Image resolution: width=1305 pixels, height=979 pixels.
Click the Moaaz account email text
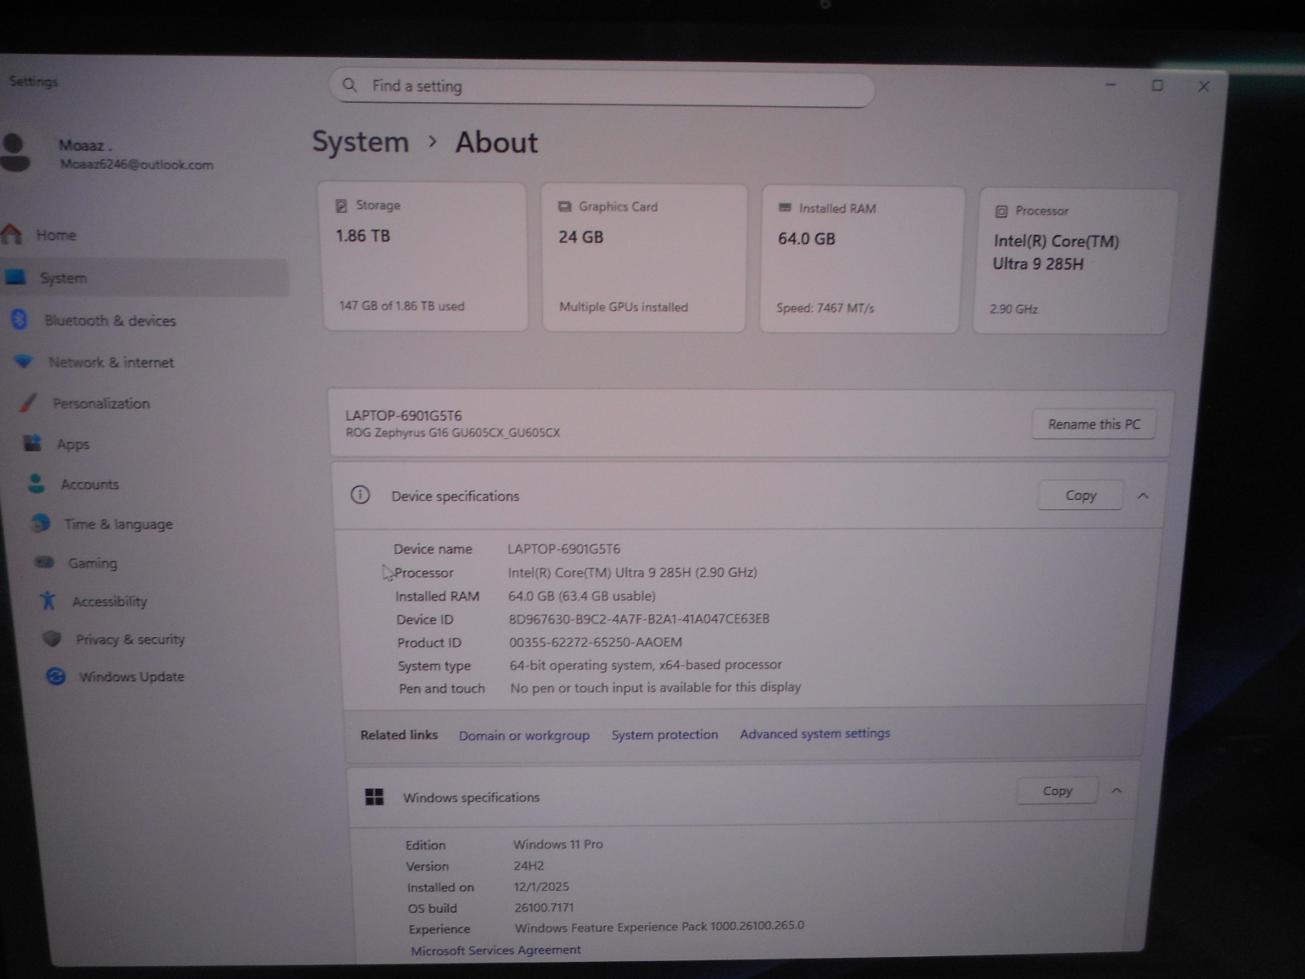pos(136,165)
